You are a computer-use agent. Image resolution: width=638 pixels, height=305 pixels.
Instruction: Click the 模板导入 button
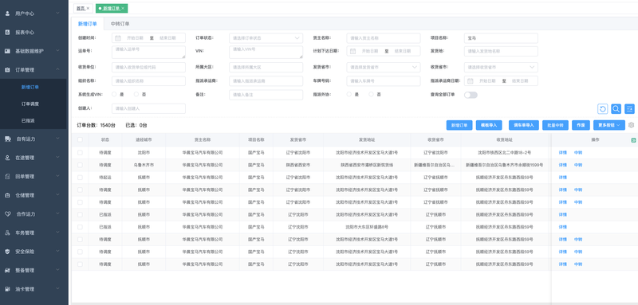click(489, 125)
